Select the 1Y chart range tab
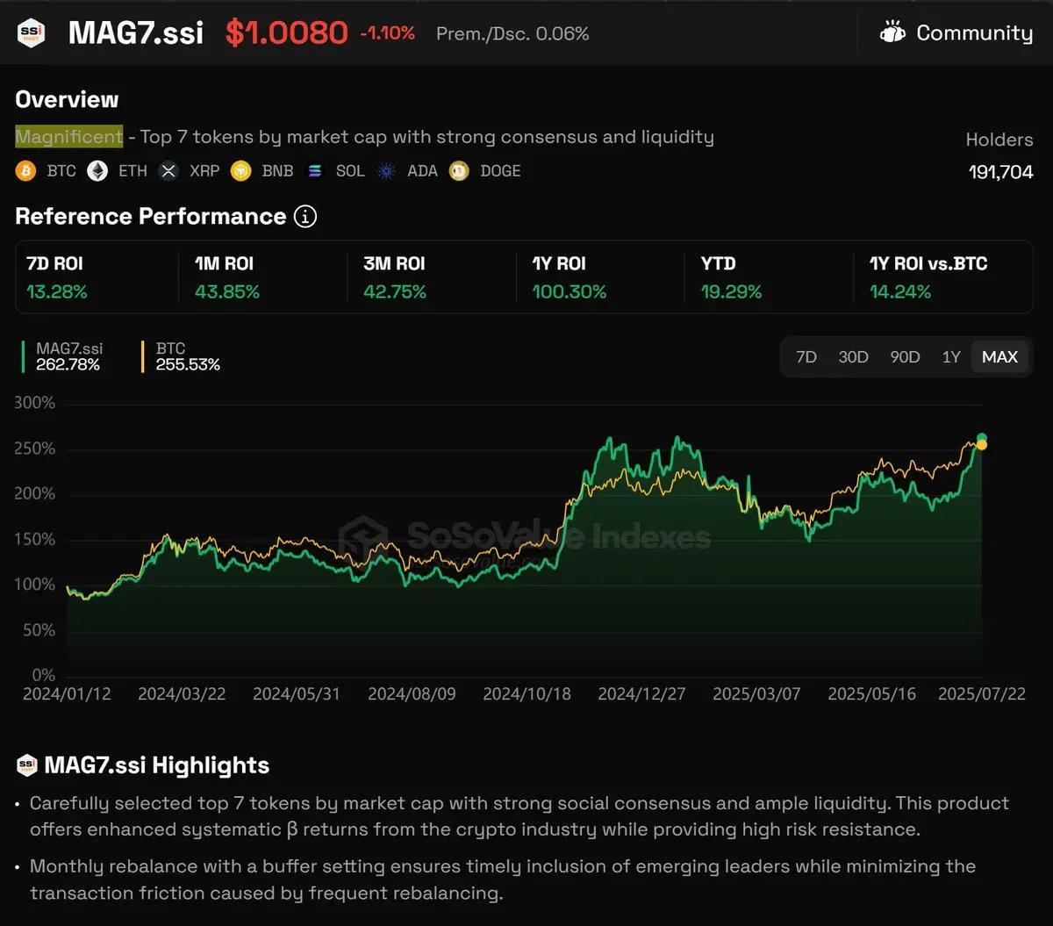The height and width of the screenshot is (926, 1053). (x=951, y=357)
